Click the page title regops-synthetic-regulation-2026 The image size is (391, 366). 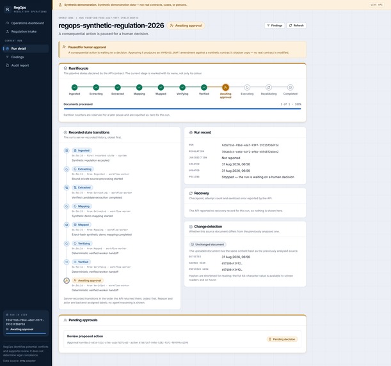point(111,26)
